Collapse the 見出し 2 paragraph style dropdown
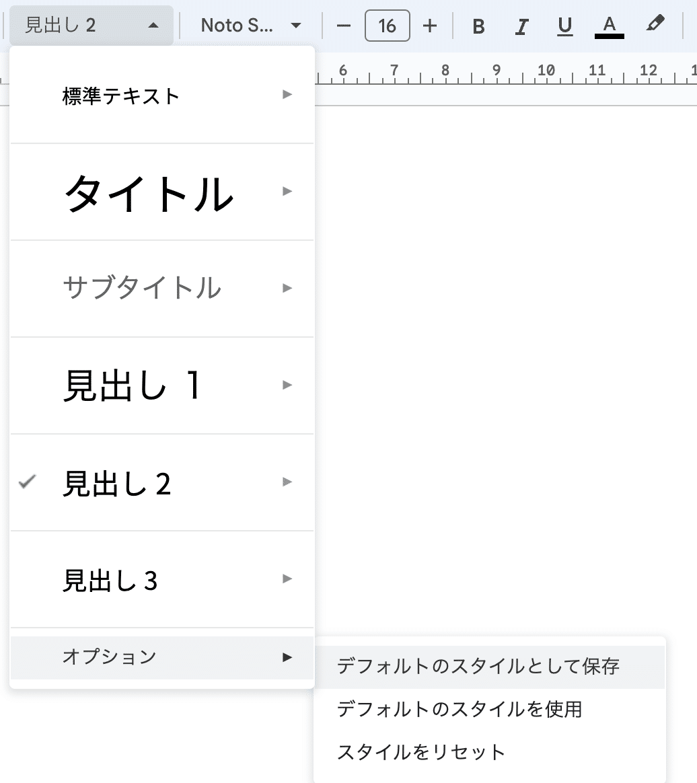This screenshot has width=697, height=783. [91, 25]
